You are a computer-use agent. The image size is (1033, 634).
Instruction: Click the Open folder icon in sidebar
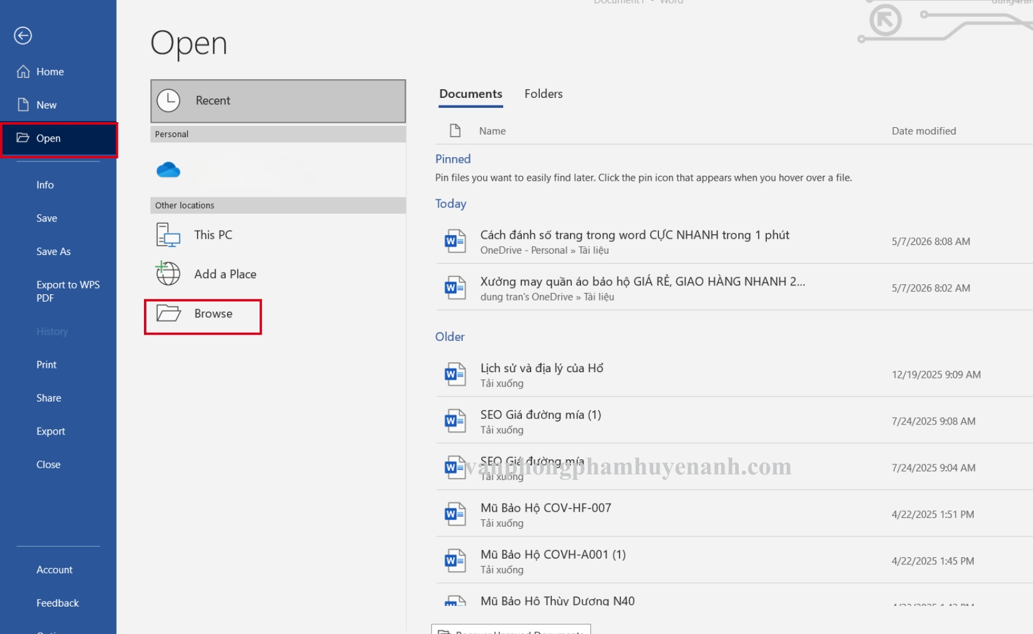click(x=23, y=138)
